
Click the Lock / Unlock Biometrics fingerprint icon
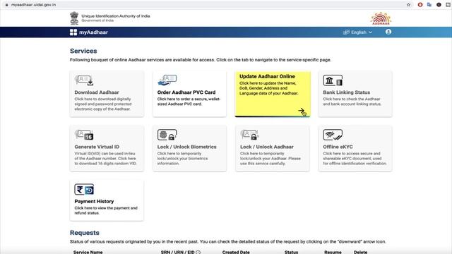coord(167,135)
